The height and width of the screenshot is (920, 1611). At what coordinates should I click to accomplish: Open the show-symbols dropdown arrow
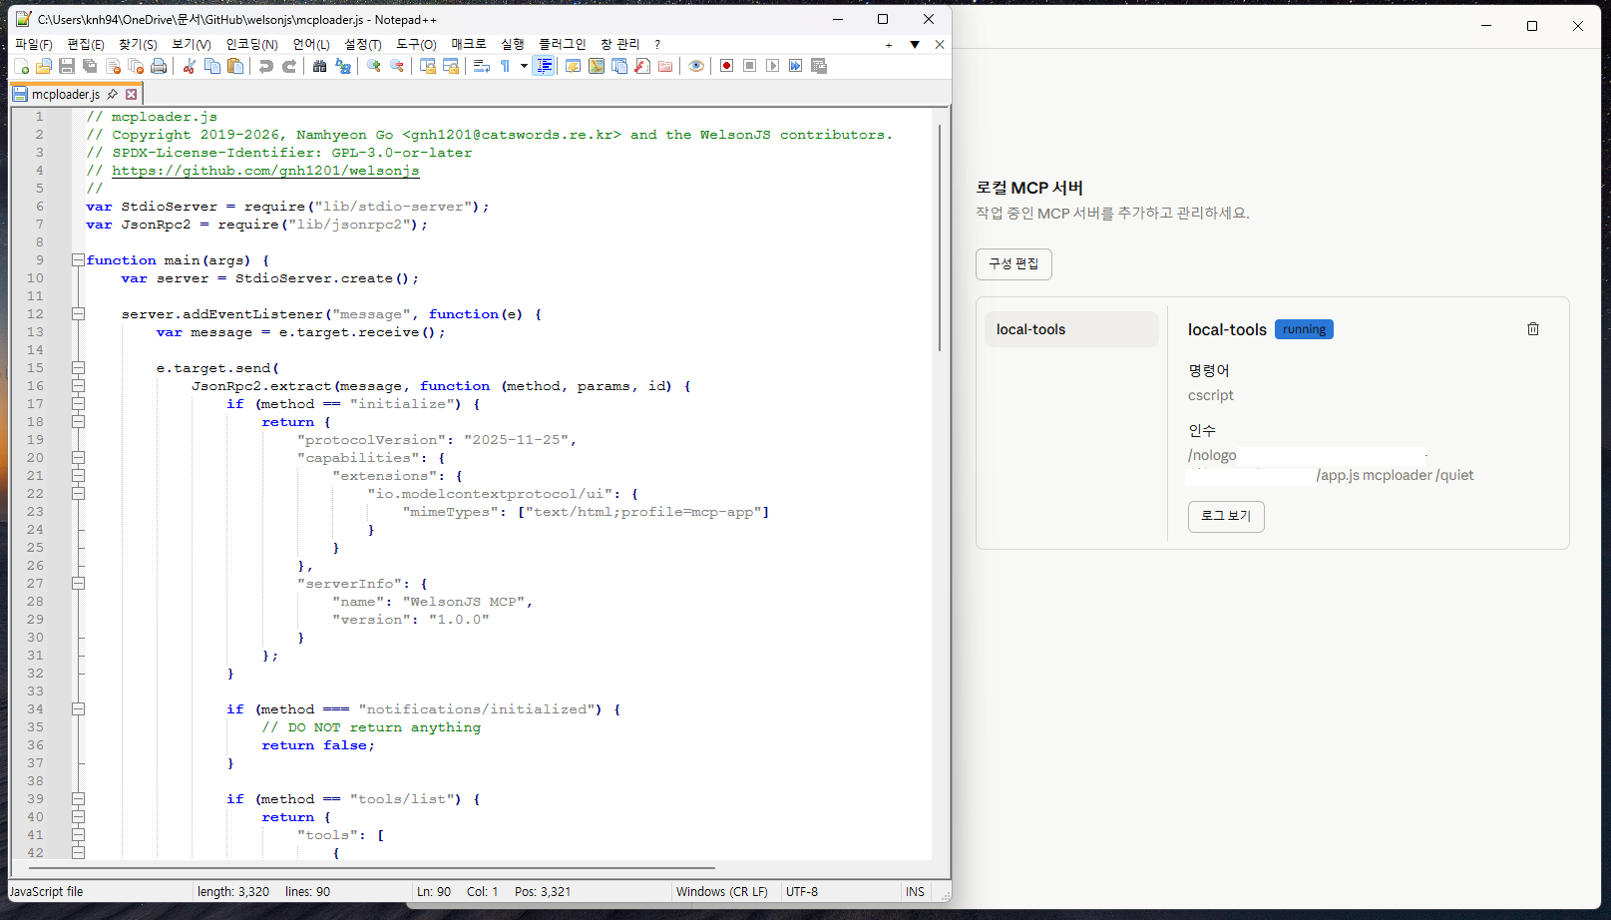point(524,66)
